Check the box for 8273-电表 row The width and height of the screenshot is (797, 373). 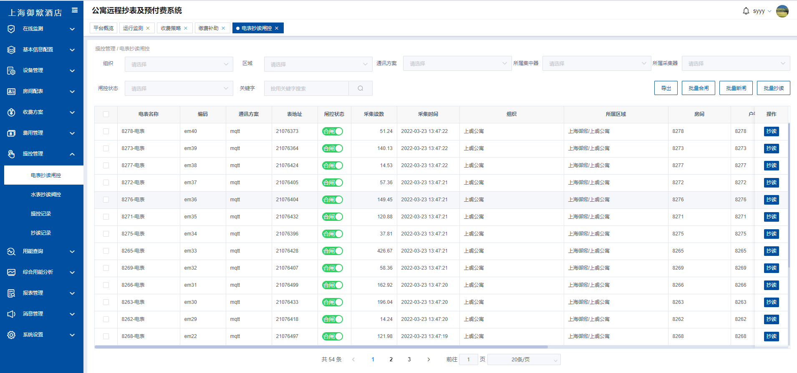click(x=106, y=148)
